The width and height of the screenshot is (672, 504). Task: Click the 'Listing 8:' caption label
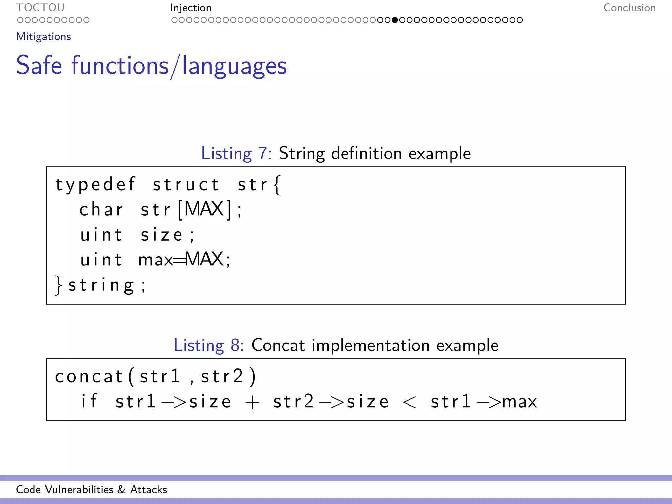click(209, 346)
